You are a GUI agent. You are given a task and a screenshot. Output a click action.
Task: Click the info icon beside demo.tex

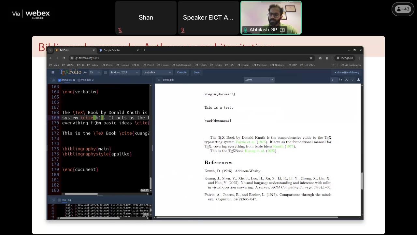[x=53, y=80]
